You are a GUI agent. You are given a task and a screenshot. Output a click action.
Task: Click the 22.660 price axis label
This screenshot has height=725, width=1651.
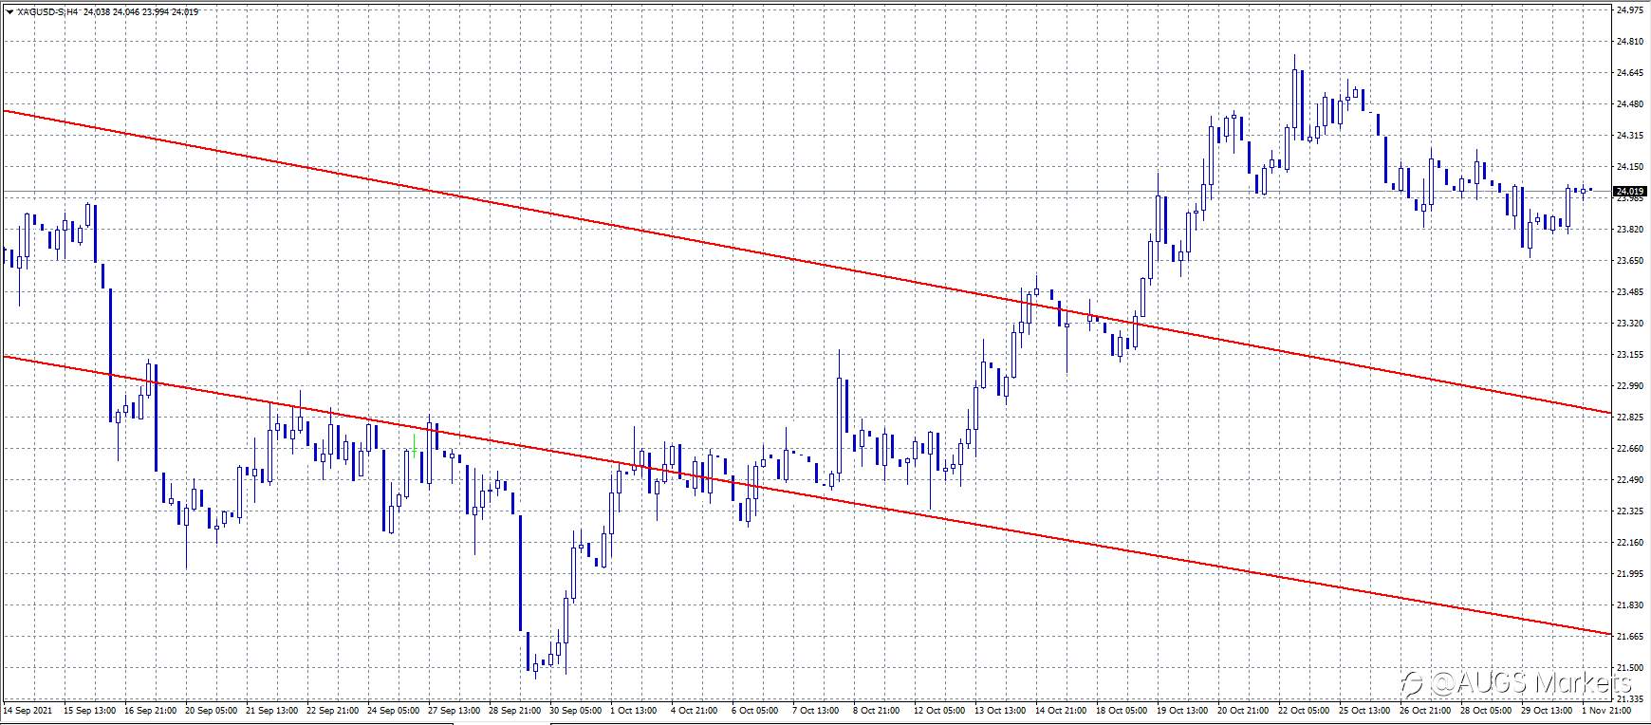click(1630, 449)
